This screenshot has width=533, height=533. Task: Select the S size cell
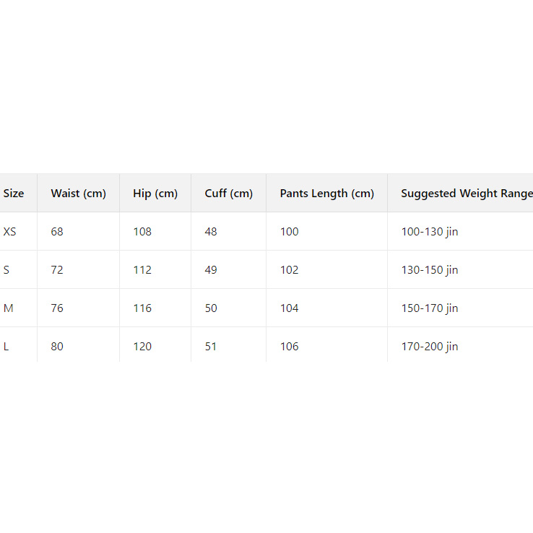click(x=6, y=270)
